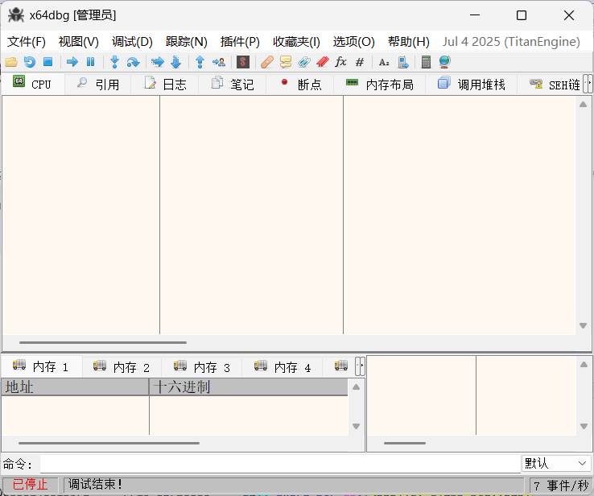Screen dimensions: 594x496
Task: Open the 帮助(H) menu
Action: [408, 42]
